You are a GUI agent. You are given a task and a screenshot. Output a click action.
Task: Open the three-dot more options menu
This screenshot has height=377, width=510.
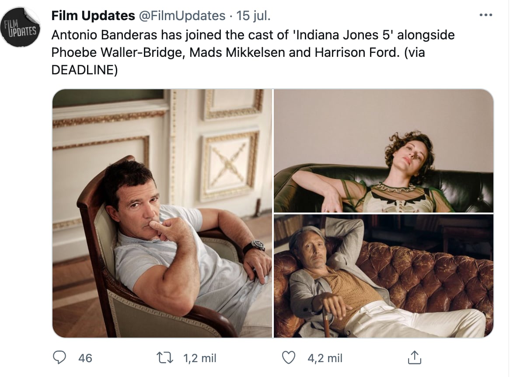pos(486,15)
